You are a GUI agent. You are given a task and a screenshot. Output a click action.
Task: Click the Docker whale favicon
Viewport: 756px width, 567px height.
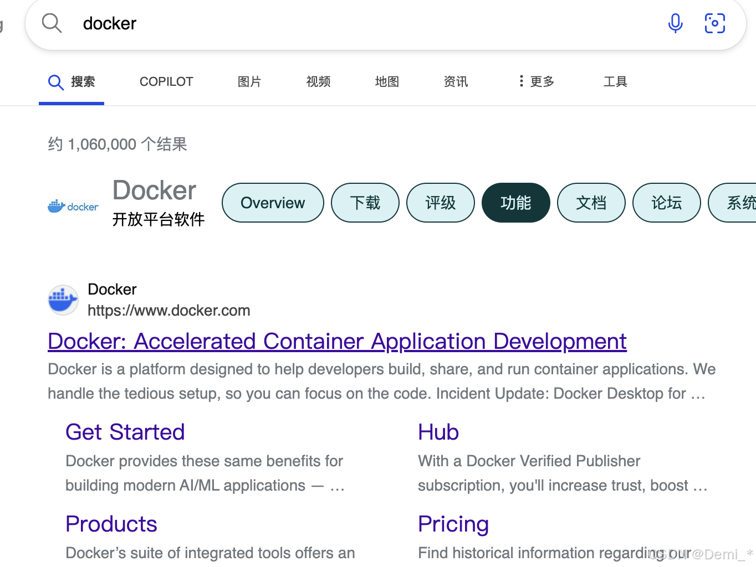(x=63, y=300)
